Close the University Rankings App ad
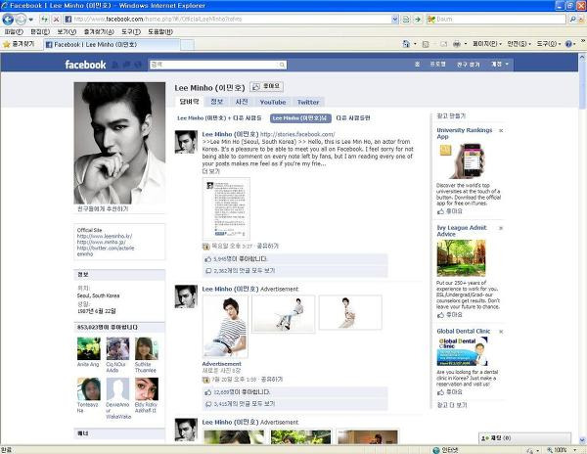This screenshot has height=454, width=587. pos(501,131)
